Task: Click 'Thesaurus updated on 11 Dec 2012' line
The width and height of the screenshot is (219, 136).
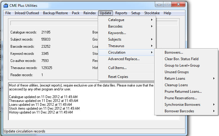Action: [43, 101]
